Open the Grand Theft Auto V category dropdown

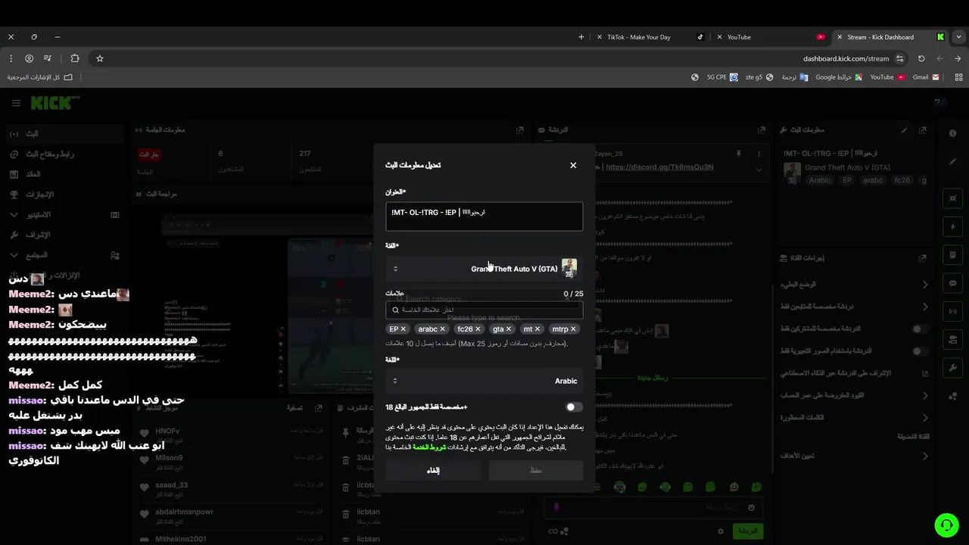tap(484, 269)
